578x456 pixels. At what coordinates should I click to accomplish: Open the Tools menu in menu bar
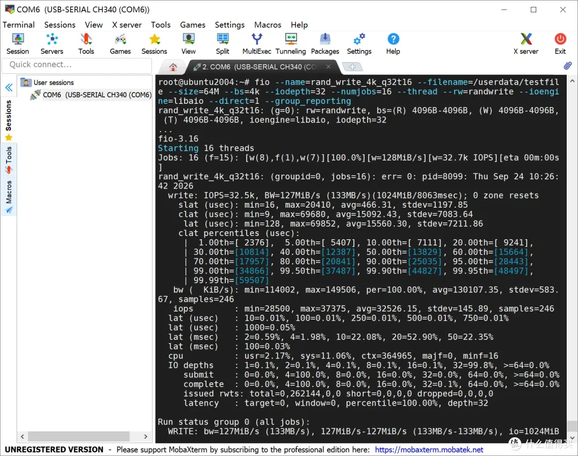[x=161, y=25]
